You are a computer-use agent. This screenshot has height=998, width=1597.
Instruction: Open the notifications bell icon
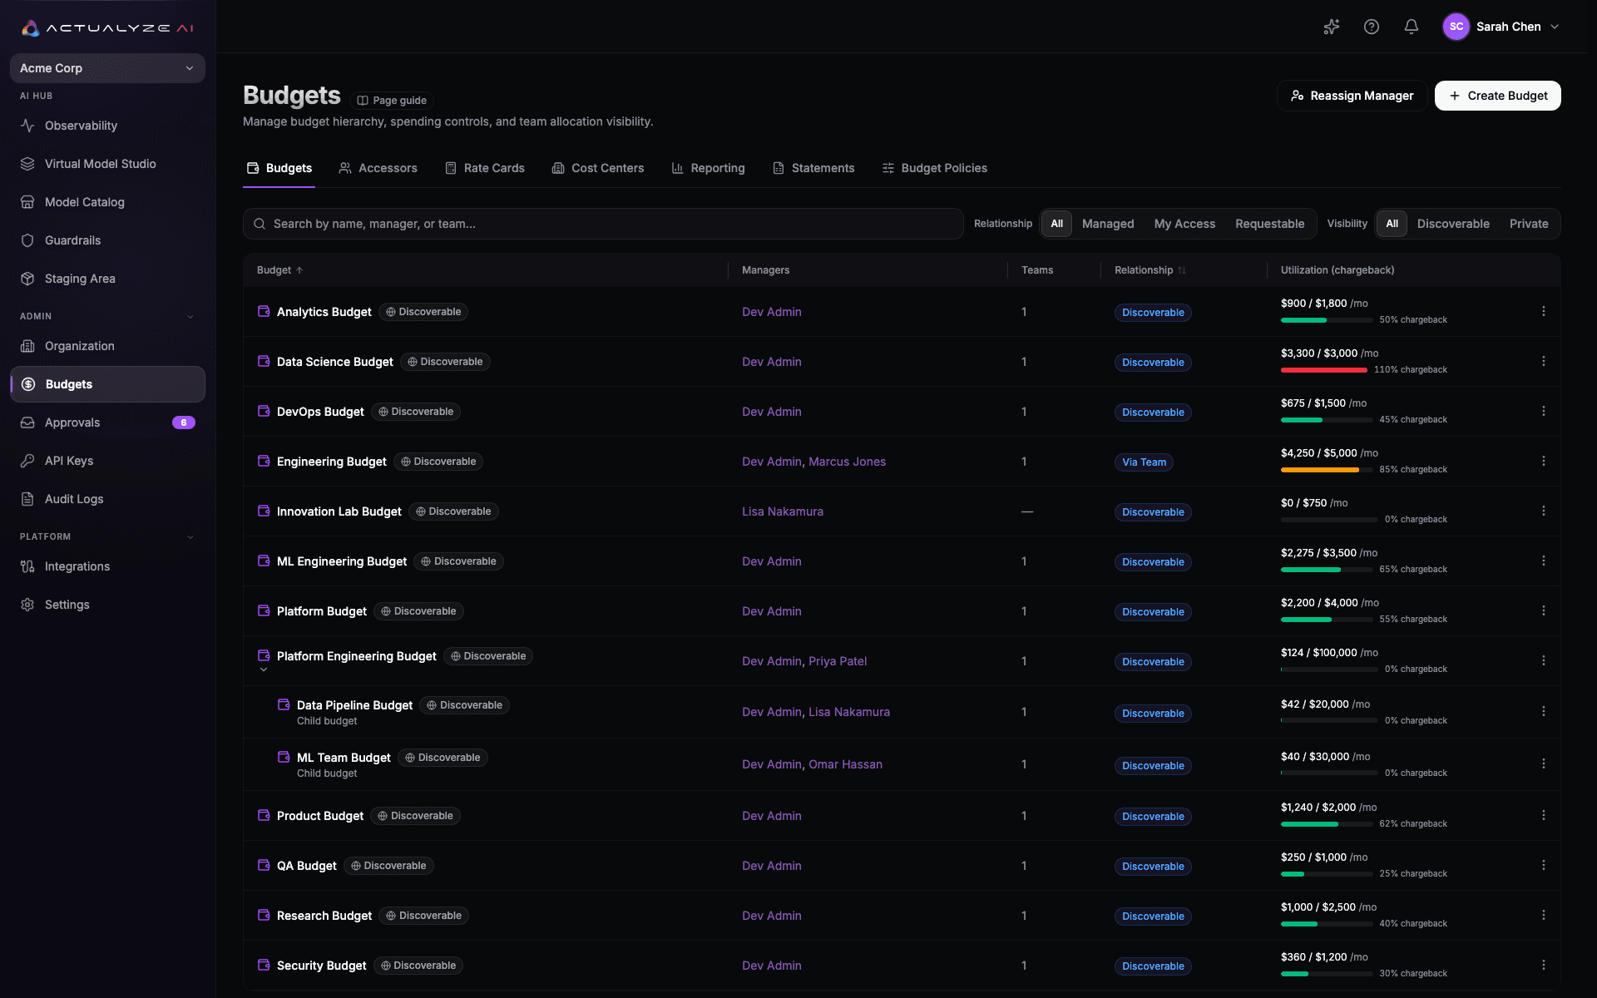(1412, 27)
